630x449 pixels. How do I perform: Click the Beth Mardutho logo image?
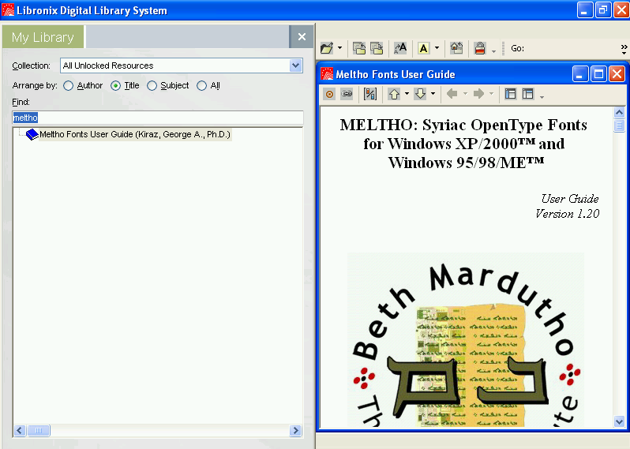click(x=466, y=340)
